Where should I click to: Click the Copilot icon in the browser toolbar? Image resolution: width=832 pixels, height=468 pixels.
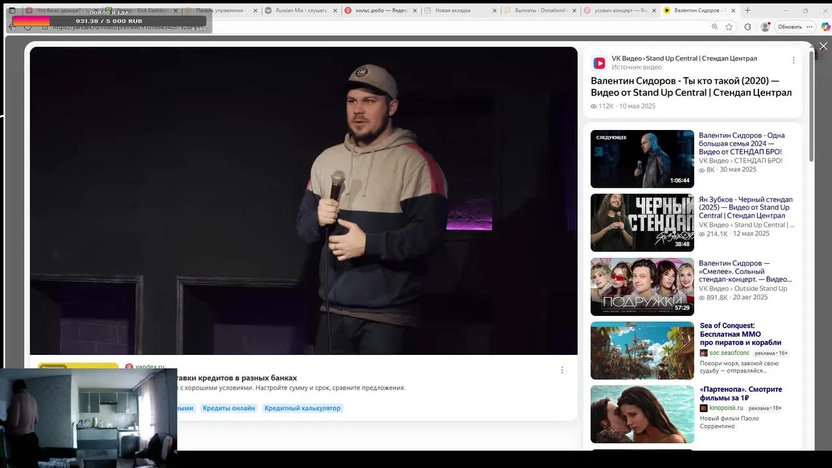(x=825, y=27)
